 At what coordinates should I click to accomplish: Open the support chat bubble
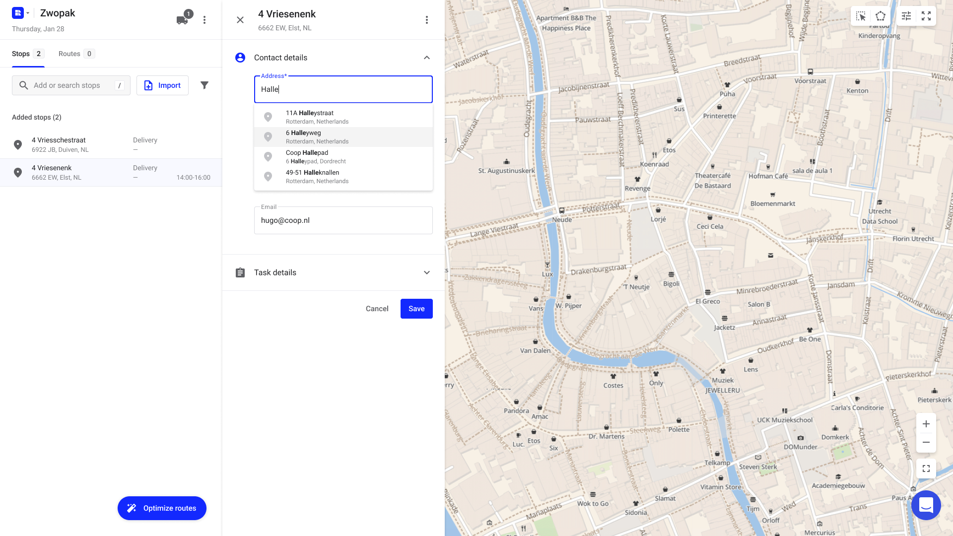(926, 505)
